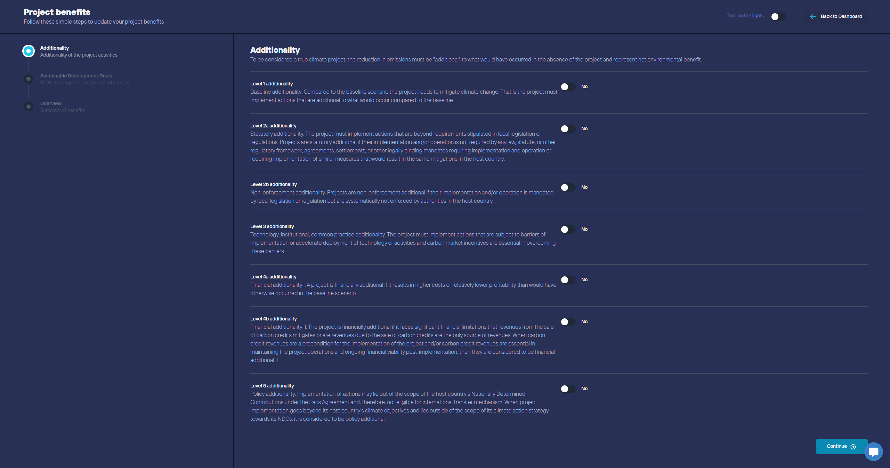This screenshot has width=890, height=468.
Task: Switch on Level 3 additionality
Action: pos(568,229)
